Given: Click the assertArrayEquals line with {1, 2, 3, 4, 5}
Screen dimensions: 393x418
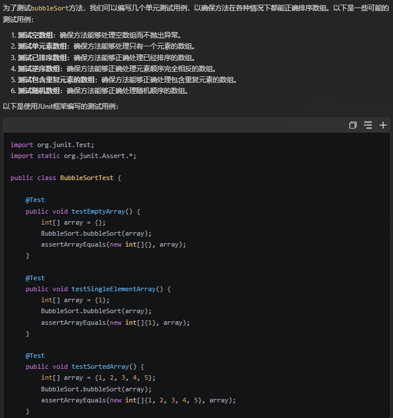Looking at the screenshot, I should (139, 400).
